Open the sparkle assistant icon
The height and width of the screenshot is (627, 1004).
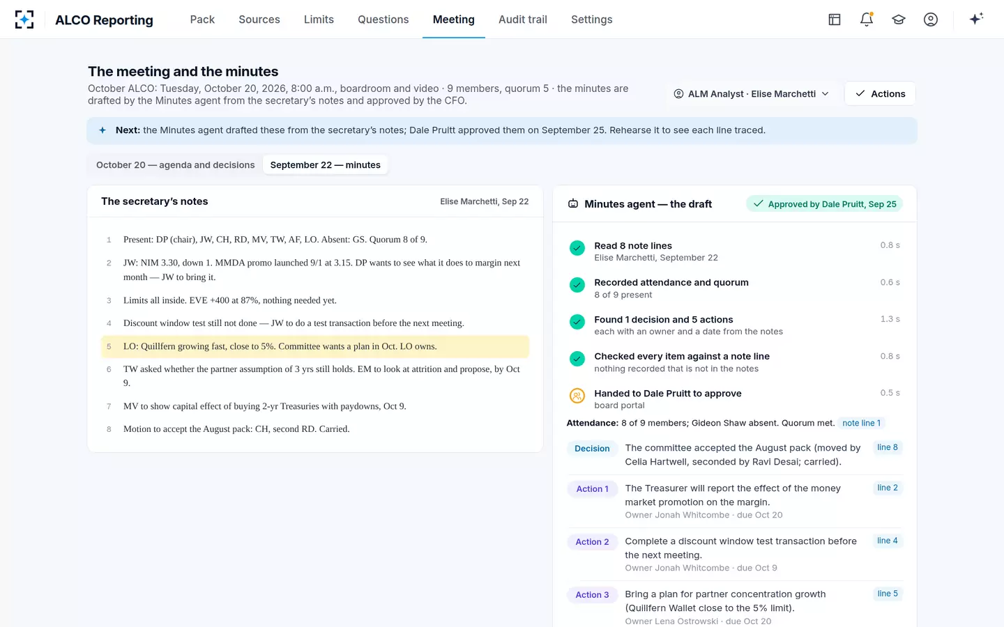[976, 19]
